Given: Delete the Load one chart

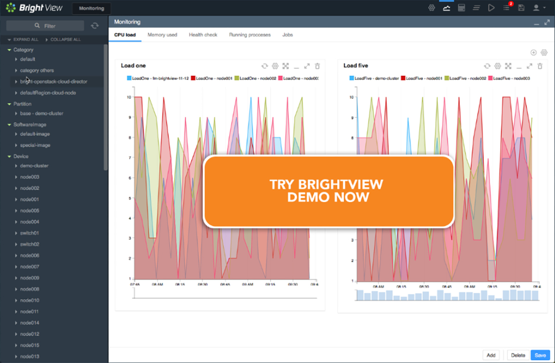Looking at the screenshot, I should 317,66.
